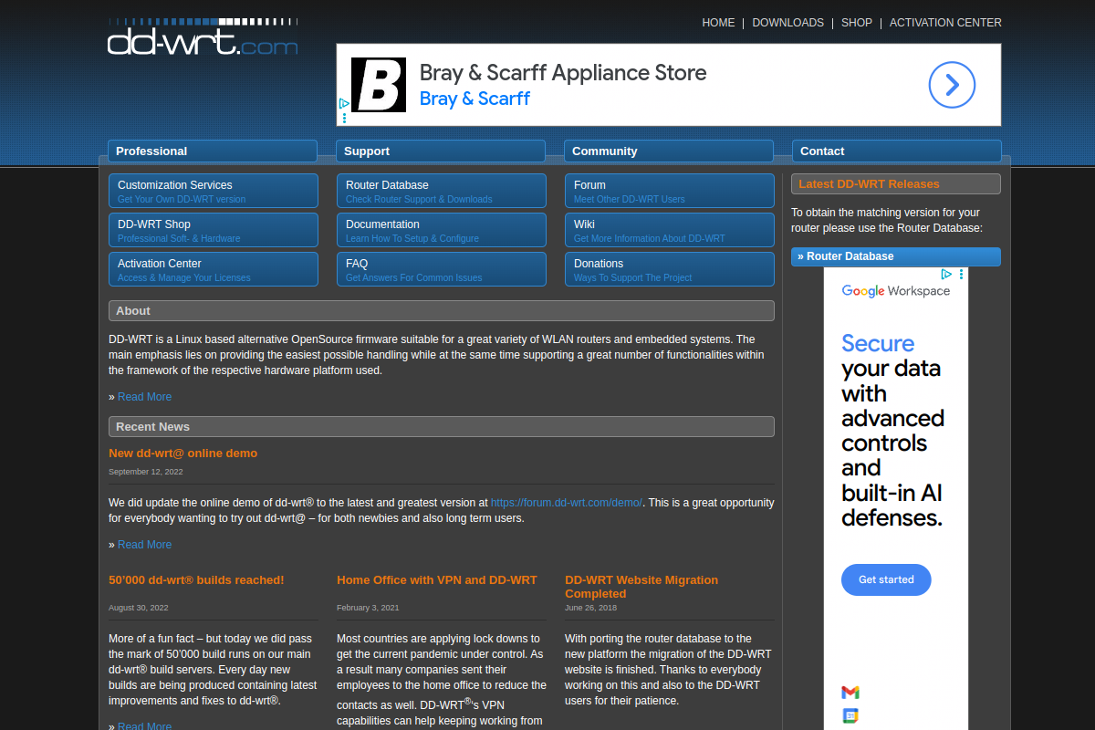Open Donations button
This screenshot has height=730, width=1095.
pyautogui.click(x=670, y=269)
